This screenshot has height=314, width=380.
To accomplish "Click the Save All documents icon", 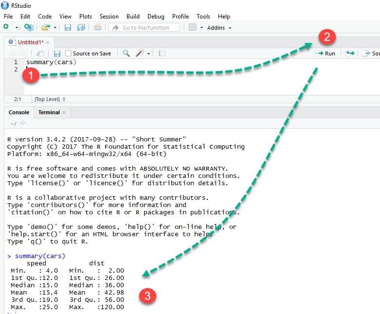I will (81, 27).
